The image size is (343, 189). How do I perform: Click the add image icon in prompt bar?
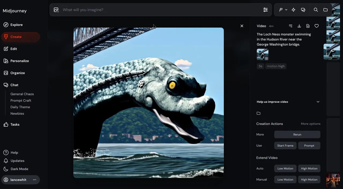click(56, 10)
